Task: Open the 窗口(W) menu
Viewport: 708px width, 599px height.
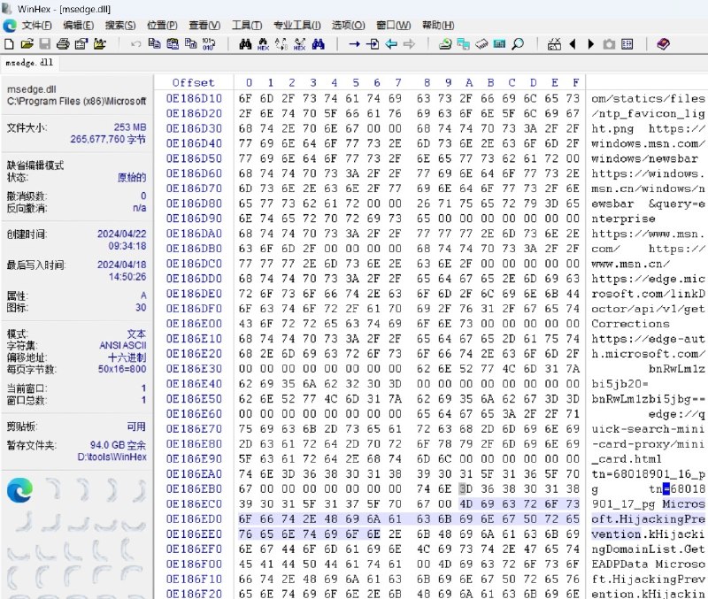Action: pyautogui.click(x=393, y=26)
